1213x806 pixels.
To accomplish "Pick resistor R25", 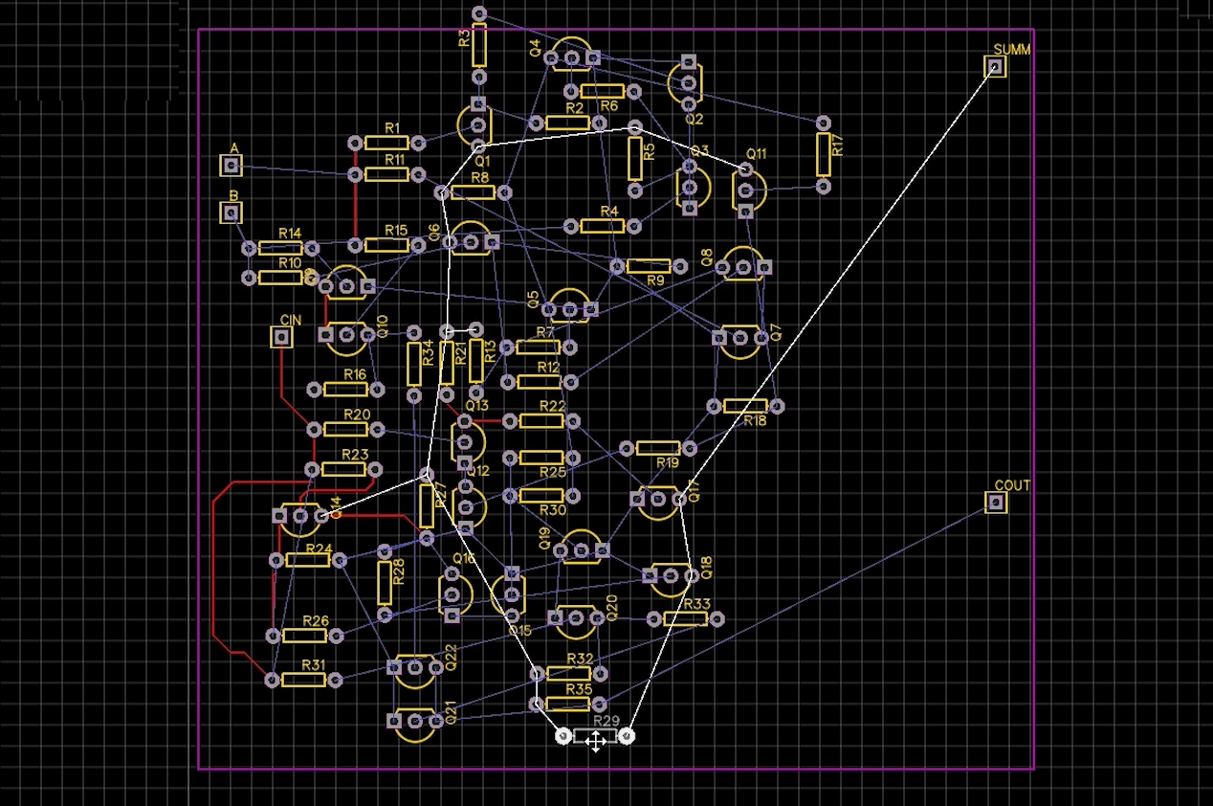I will pyautogui.click(x=540, y=458).
